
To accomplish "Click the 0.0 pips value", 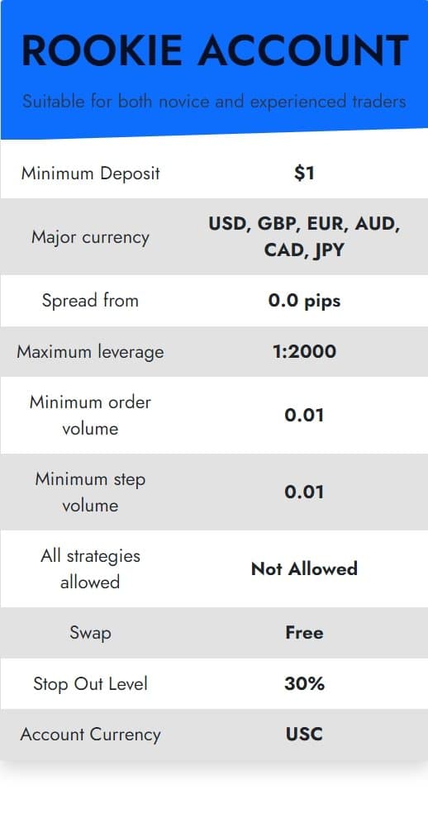I will tap(304, 301).
